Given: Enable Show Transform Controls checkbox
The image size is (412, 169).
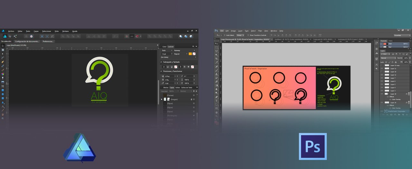Looking at the screenshot, I should (248, 35).
